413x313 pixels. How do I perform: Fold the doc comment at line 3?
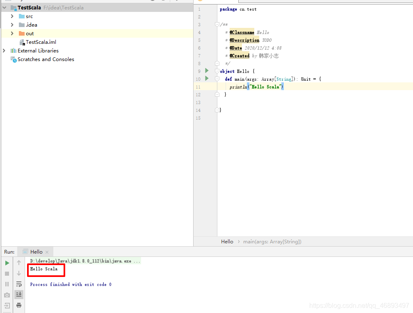[x=217, y=24]
